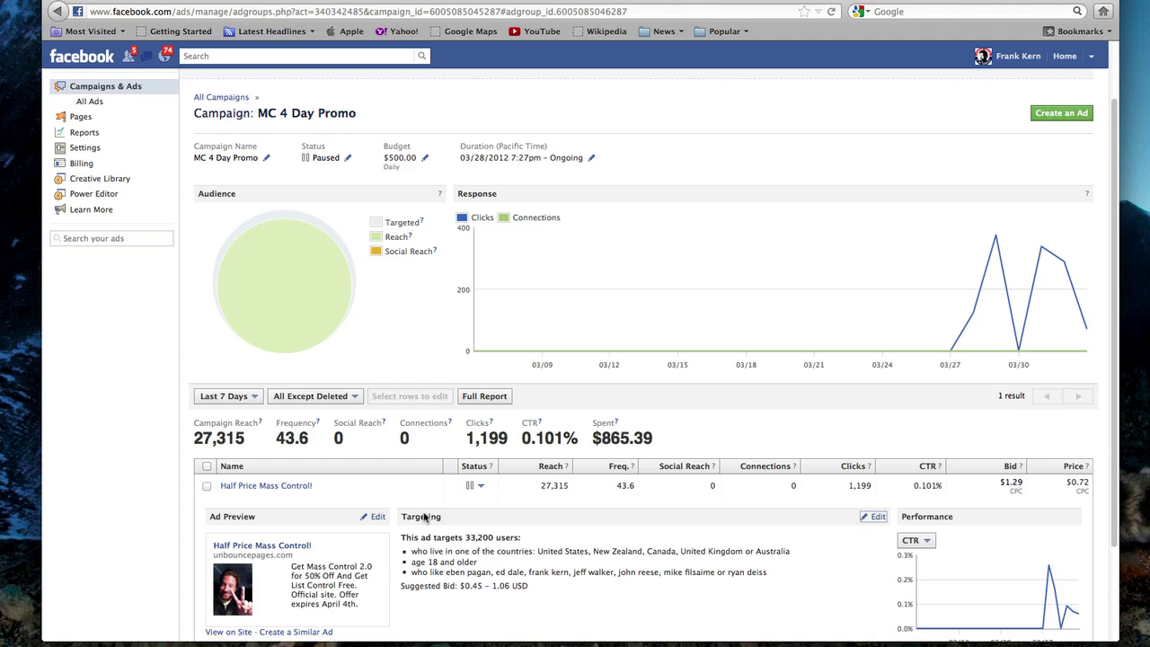Click the Targeted legend color swatch
The height and width of the screenshot is (647, 1150).
[x=376, y=222]
